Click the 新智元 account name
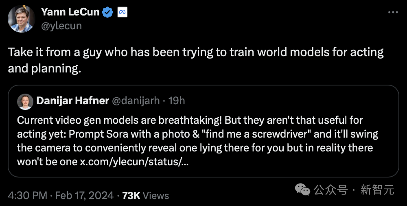407x206 pixels. click(377, 190)
